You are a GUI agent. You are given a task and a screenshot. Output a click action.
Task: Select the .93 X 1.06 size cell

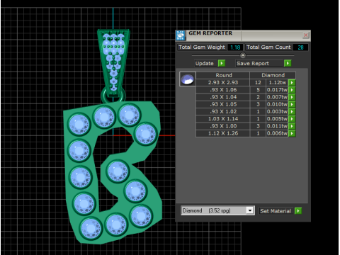223,90
